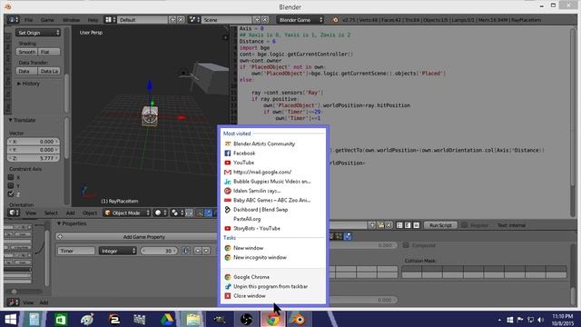Add a new screen layout with plus icon

tap(172, 20)
